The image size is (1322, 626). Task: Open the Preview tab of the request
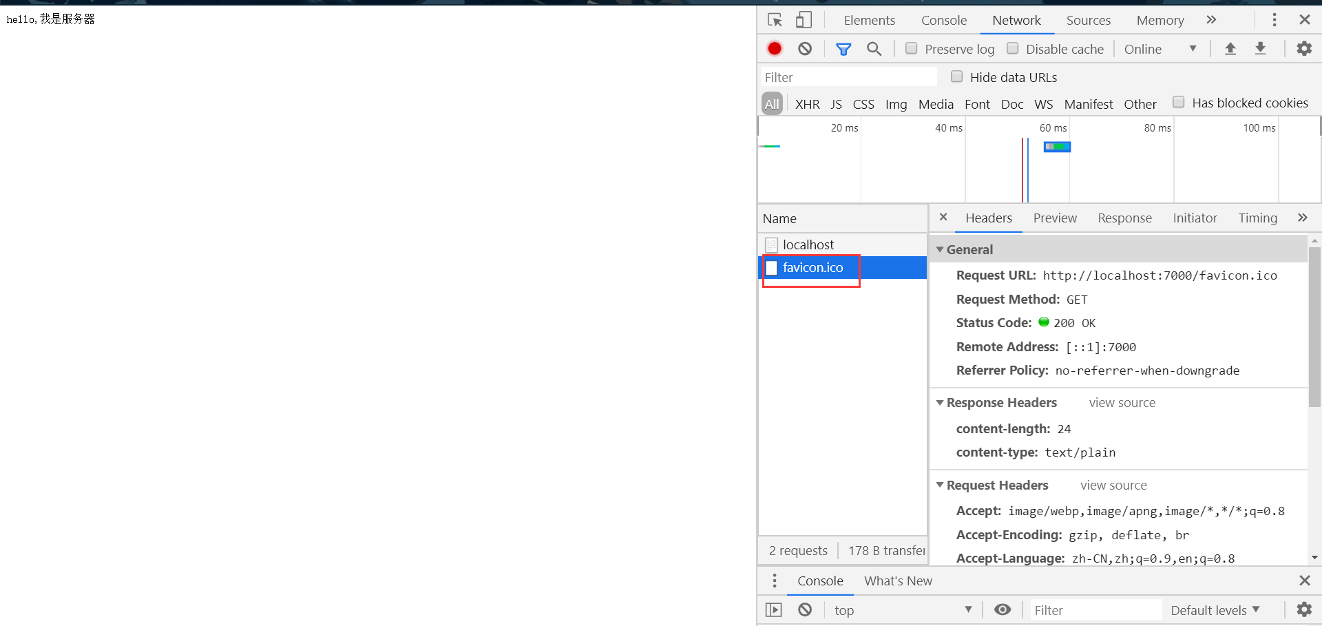point(1055,218)
